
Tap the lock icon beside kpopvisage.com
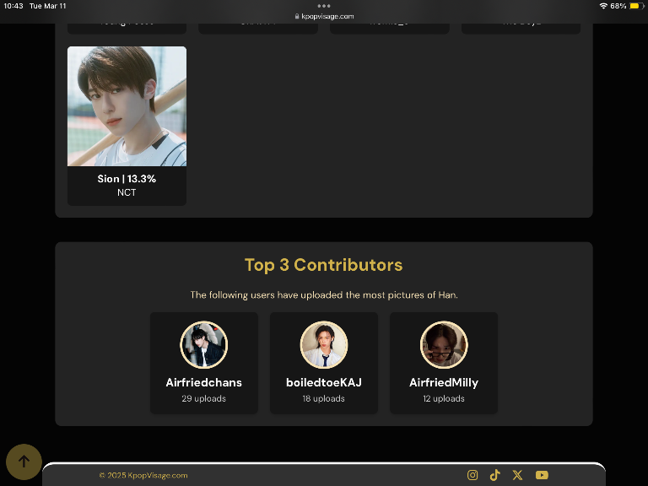click(297, 16)
